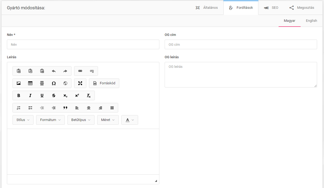The height and width of the screenshot is (188, 324).
Task: Align text to the left
Action: click(x=77, y=108)
